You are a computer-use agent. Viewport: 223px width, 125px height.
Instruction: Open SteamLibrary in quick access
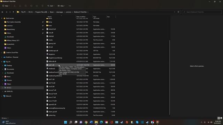[11, 29]
